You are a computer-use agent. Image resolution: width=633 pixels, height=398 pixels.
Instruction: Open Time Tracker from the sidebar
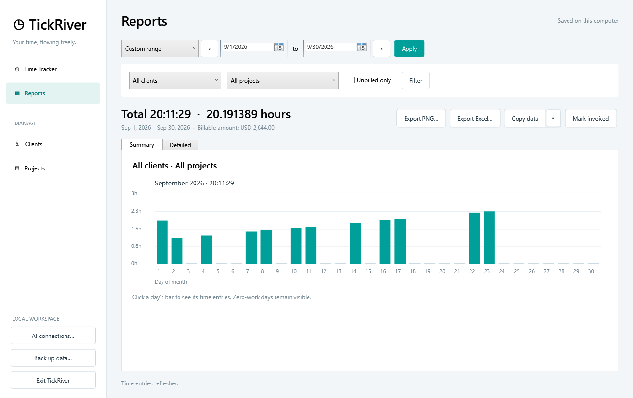click(x=53, y=69)
